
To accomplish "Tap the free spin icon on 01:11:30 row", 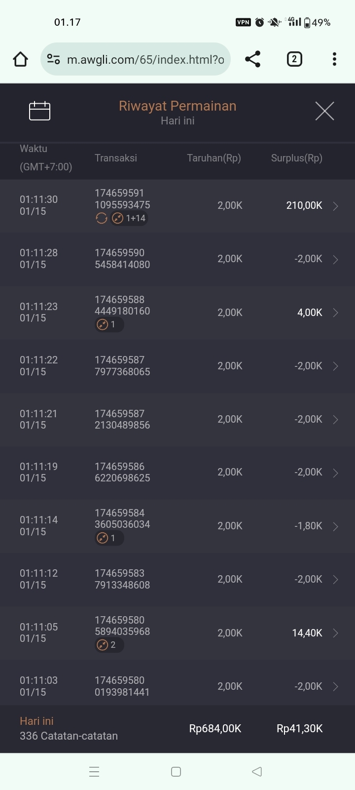I will (102, 218).
